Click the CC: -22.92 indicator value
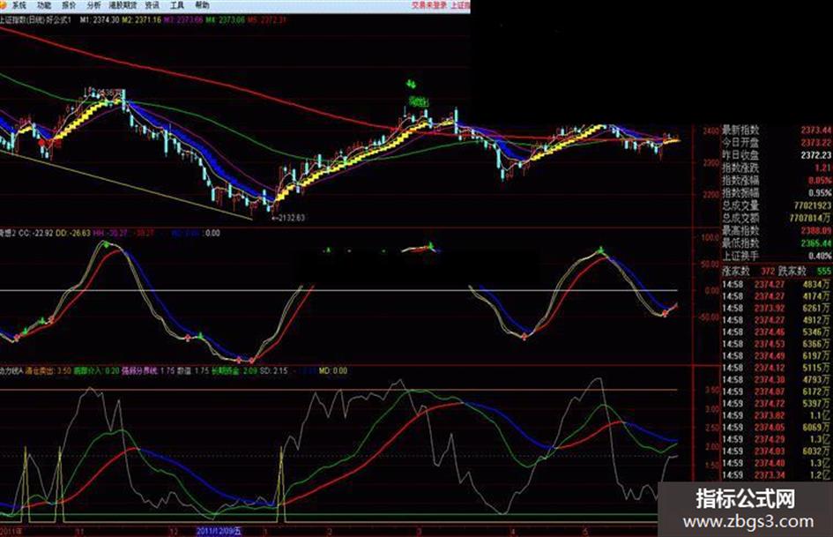The height and width of the screenshot is (537, 833). (x=35, y=233)
